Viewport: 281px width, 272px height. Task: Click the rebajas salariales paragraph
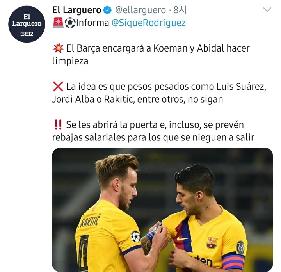pyautogui.click(x=153, y=131)
